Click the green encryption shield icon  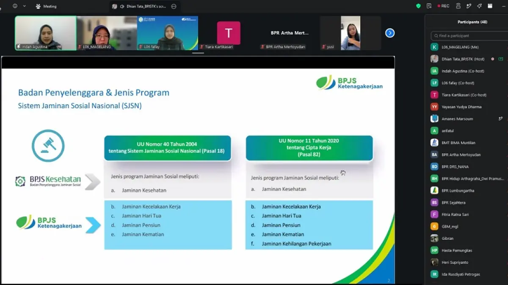[x=418, y=6]
